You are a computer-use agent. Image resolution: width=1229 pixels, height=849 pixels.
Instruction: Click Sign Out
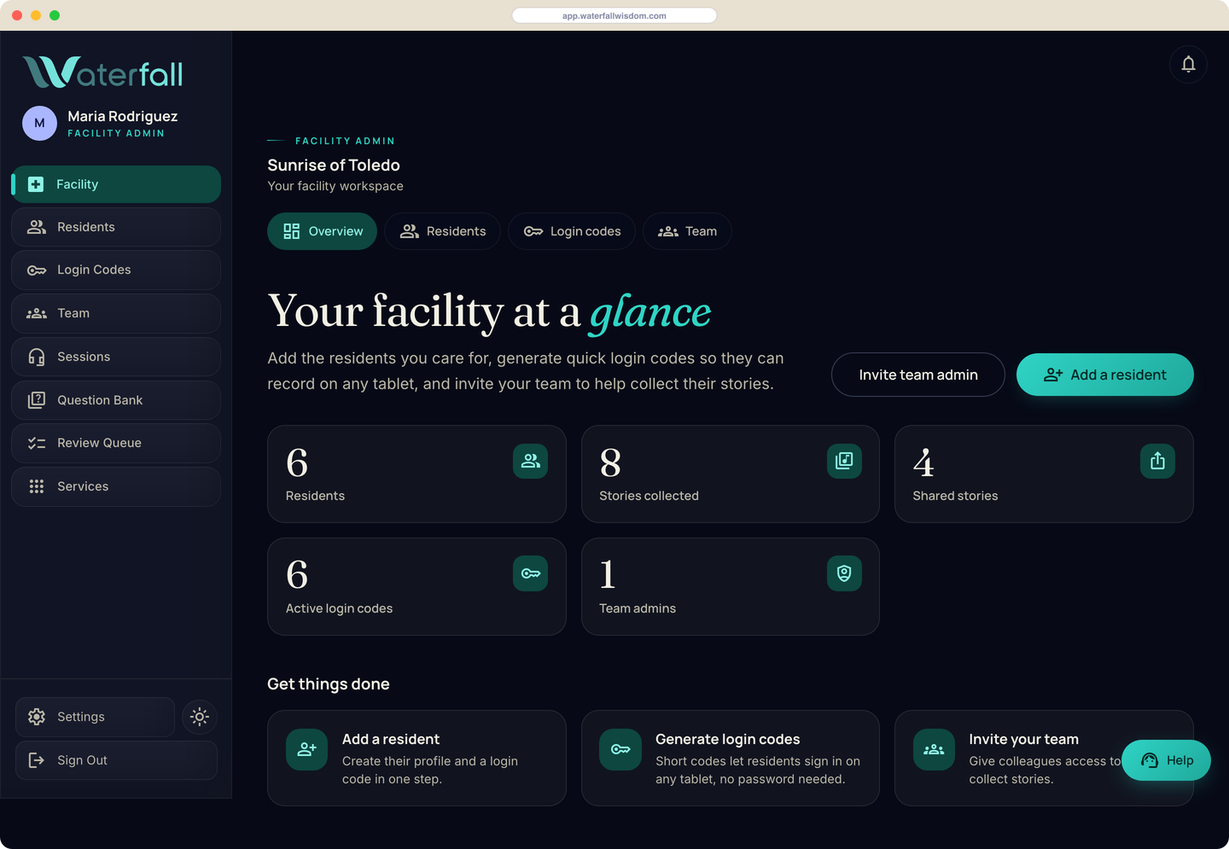[116, 760]
